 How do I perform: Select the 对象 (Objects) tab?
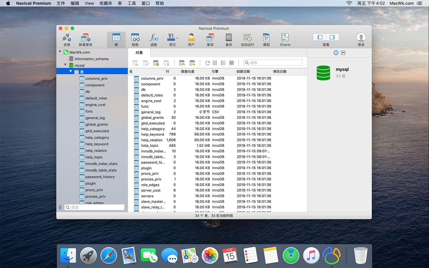tap(139, 53)
